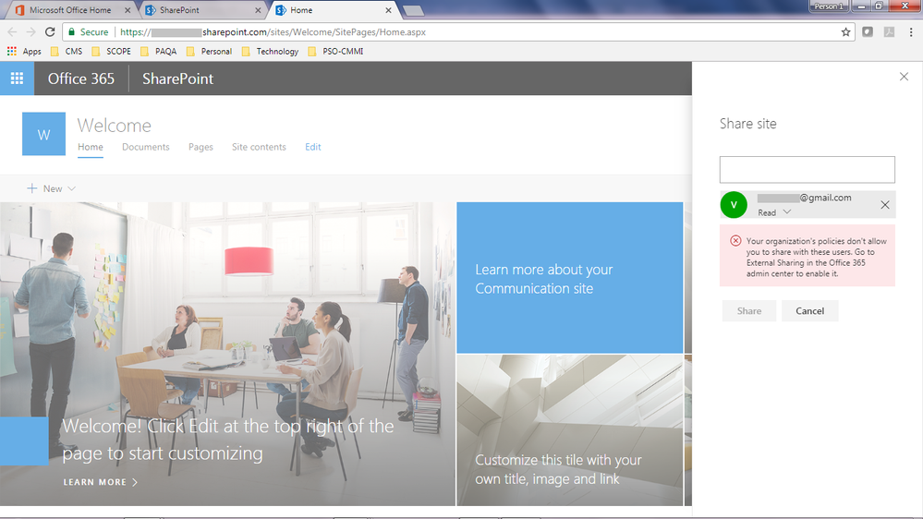Image resolution: width=923 pixels, height=519 pixels.
Task: Switch to Microsoft Office Home tab
Action: [x=69, y=10]
